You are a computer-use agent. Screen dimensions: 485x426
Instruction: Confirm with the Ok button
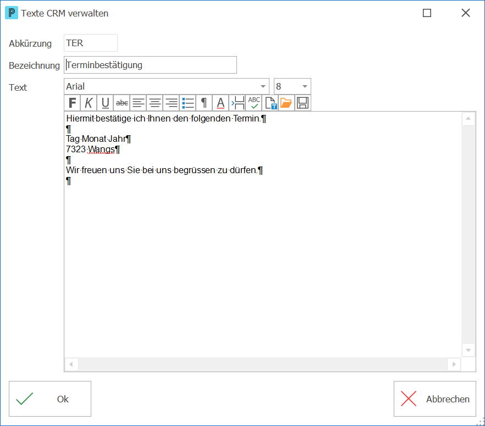point(50,399)
